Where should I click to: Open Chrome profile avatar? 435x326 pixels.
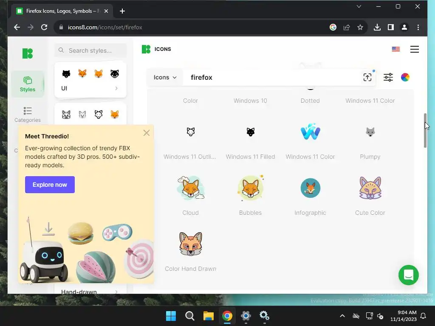pyautogui.click(x=404, y=27)
